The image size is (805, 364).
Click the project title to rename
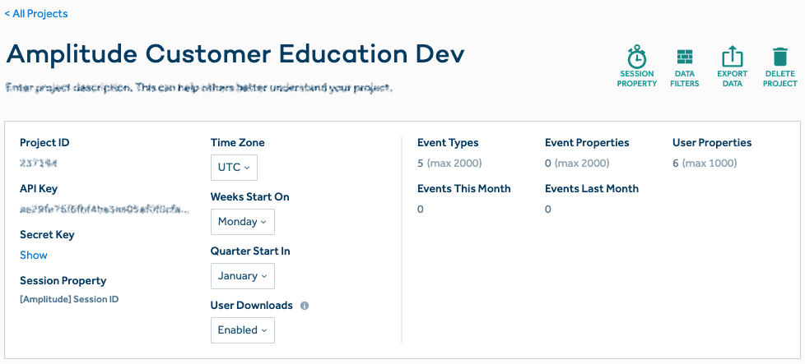pos(235,54)
